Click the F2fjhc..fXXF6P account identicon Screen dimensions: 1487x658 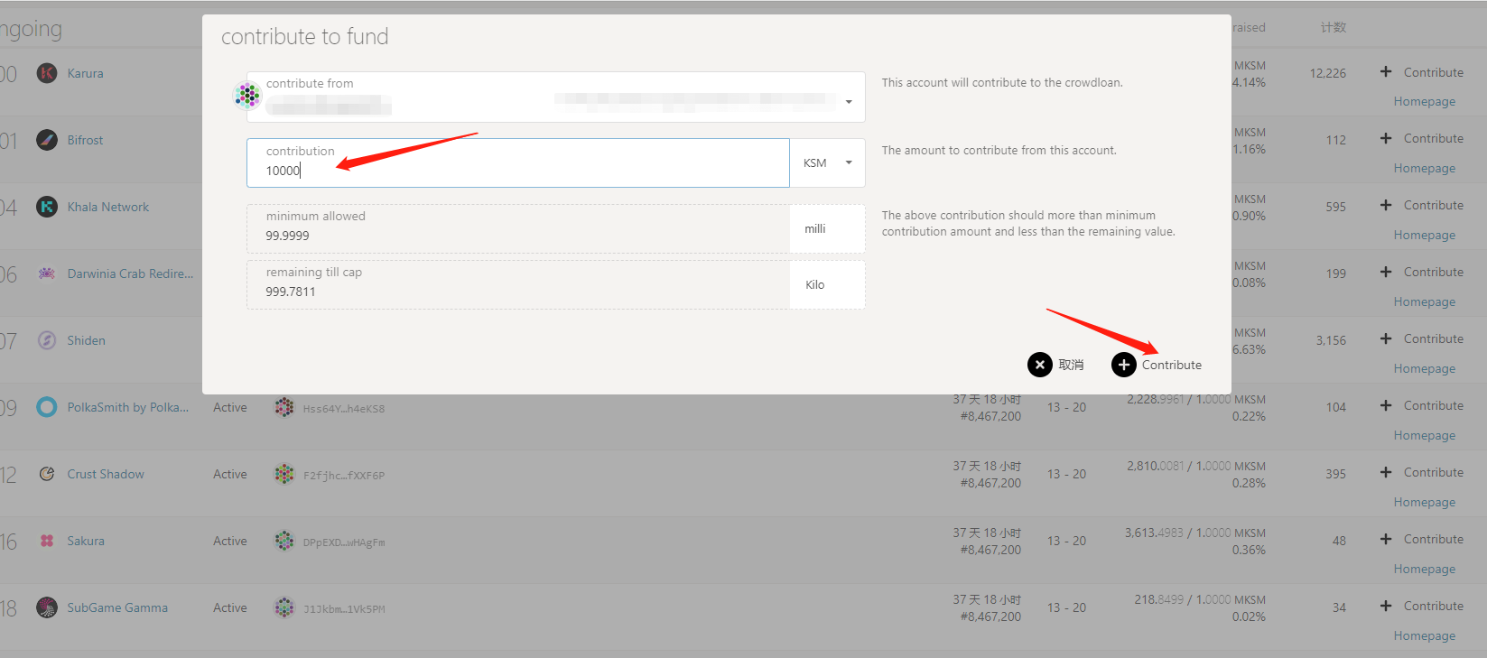click(x=284, y=474)
